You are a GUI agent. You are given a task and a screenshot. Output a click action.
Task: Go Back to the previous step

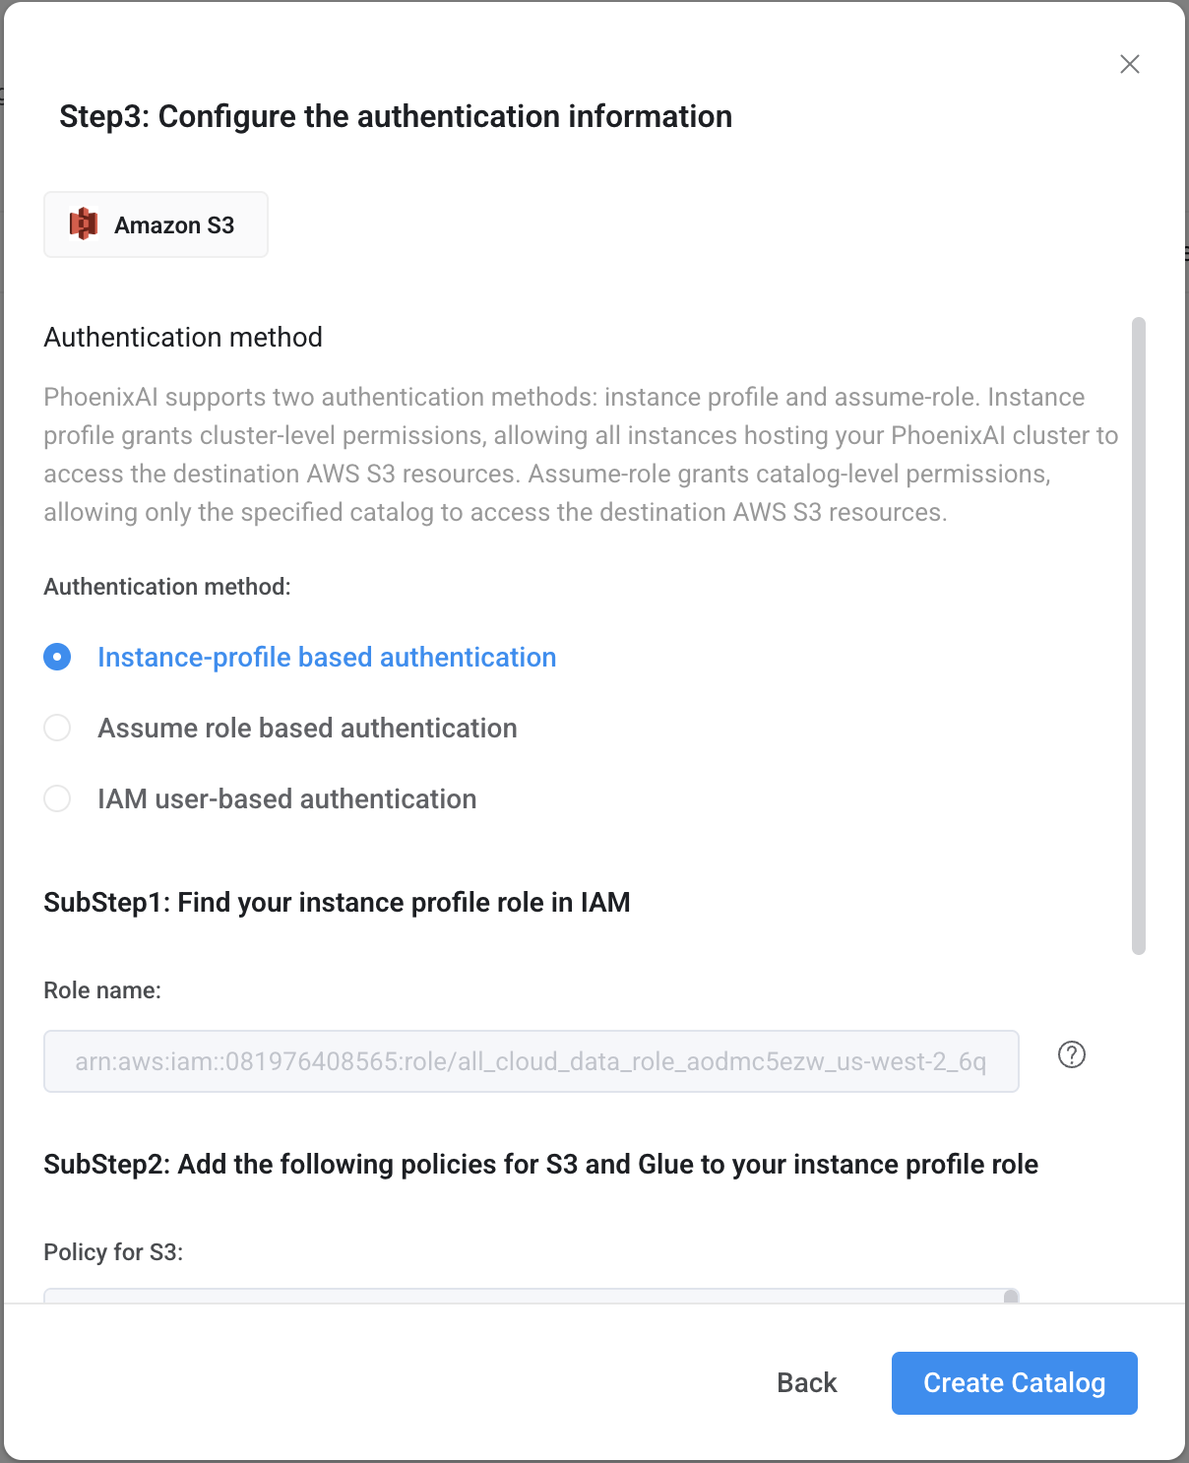pos(807,1383)
